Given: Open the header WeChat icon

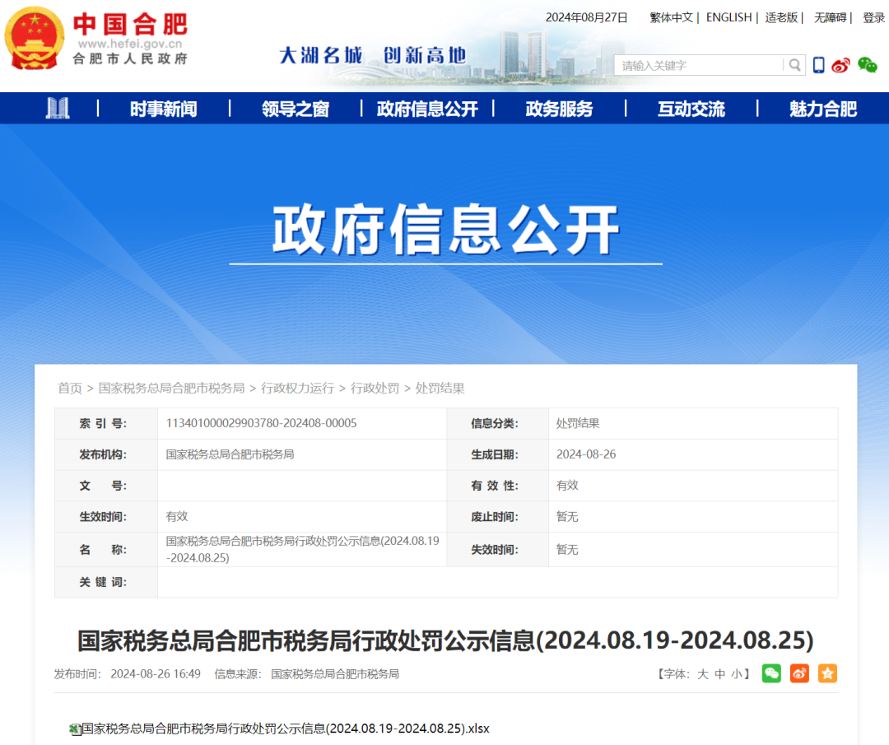Looking at the screenshot, I should (x=867, y=65).
